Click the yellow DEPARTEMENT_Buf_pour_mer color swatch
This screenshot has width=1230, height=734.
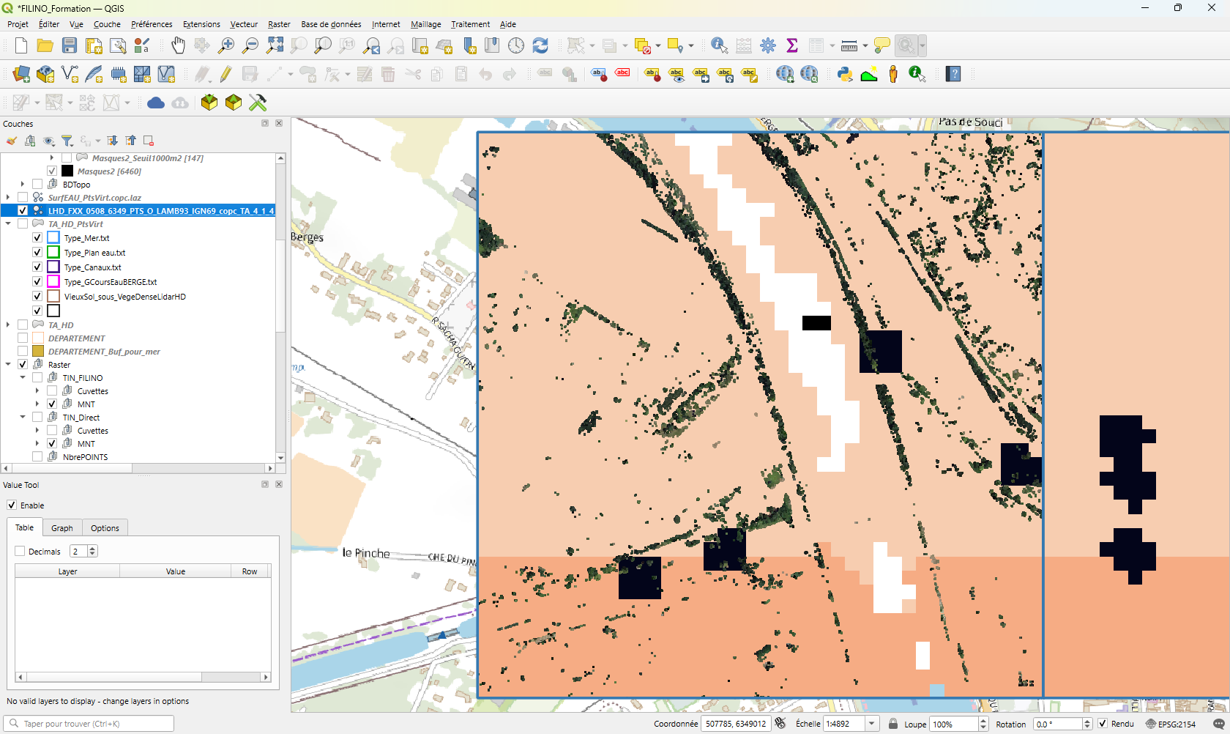pyautogui.click(x=38, y=352)
